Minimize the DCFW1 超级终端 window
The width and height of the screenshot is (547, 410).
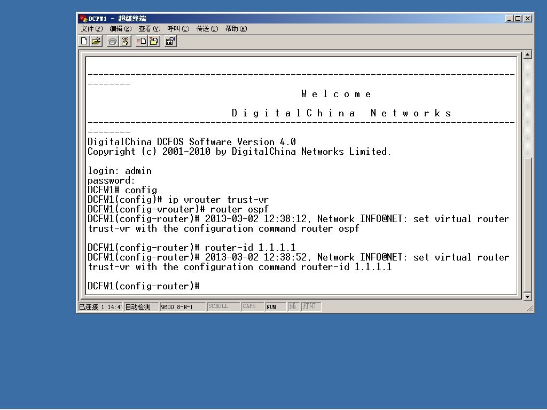pyautogui.click(x=509, y=19)
